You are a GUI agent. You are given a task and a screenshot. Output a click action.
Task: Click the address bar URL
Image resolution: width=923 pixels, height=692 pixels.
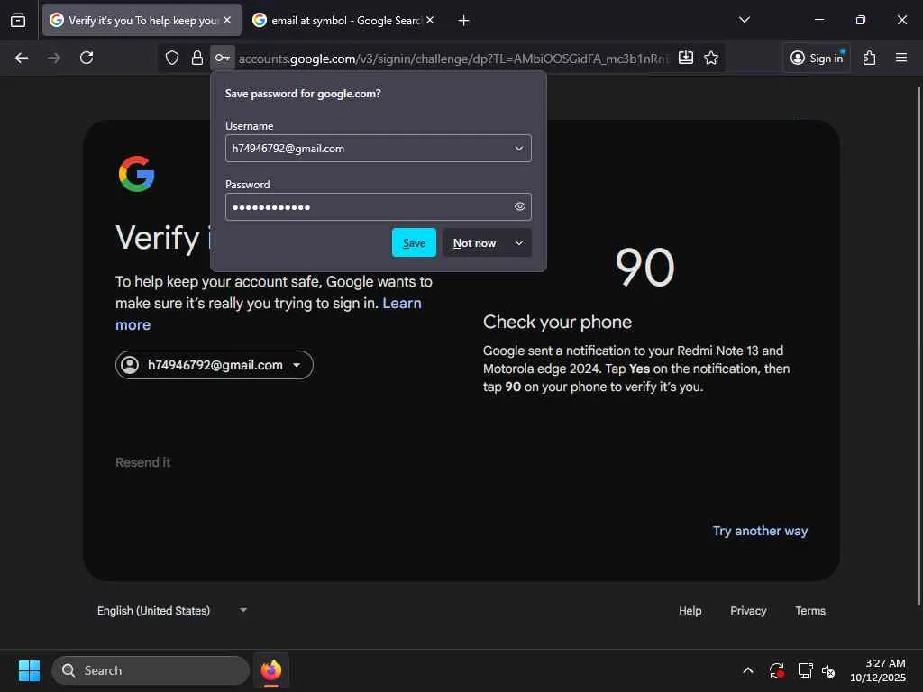pyautogui.click(x=453, y=59)
